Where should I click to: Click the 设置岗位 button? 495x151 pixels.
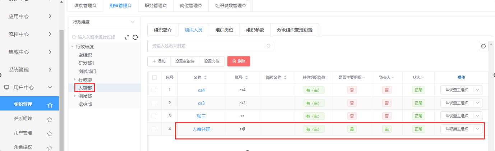(212, 61)
